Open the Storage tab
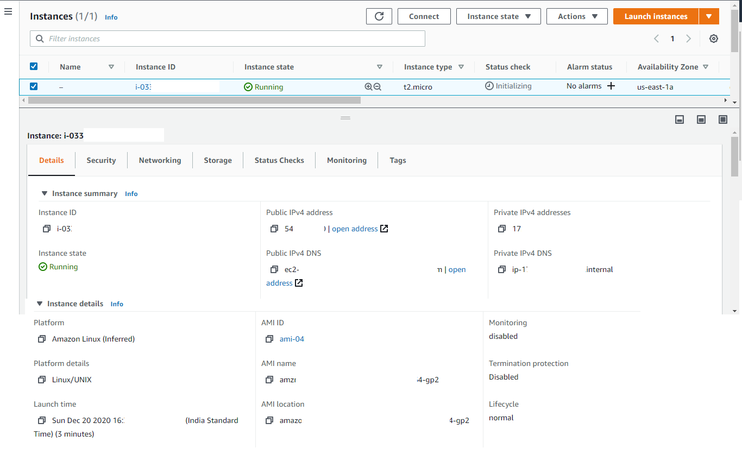Viewport: 742px width, 467px height. coord(218,160)
